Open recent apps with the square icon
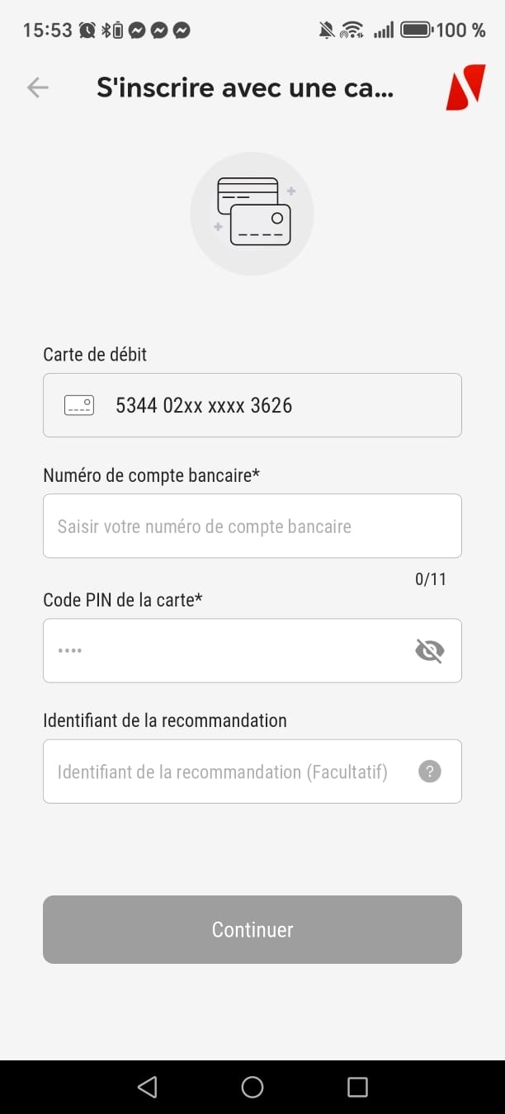This screenshot has height=1114, width=505. point(357,1087)
